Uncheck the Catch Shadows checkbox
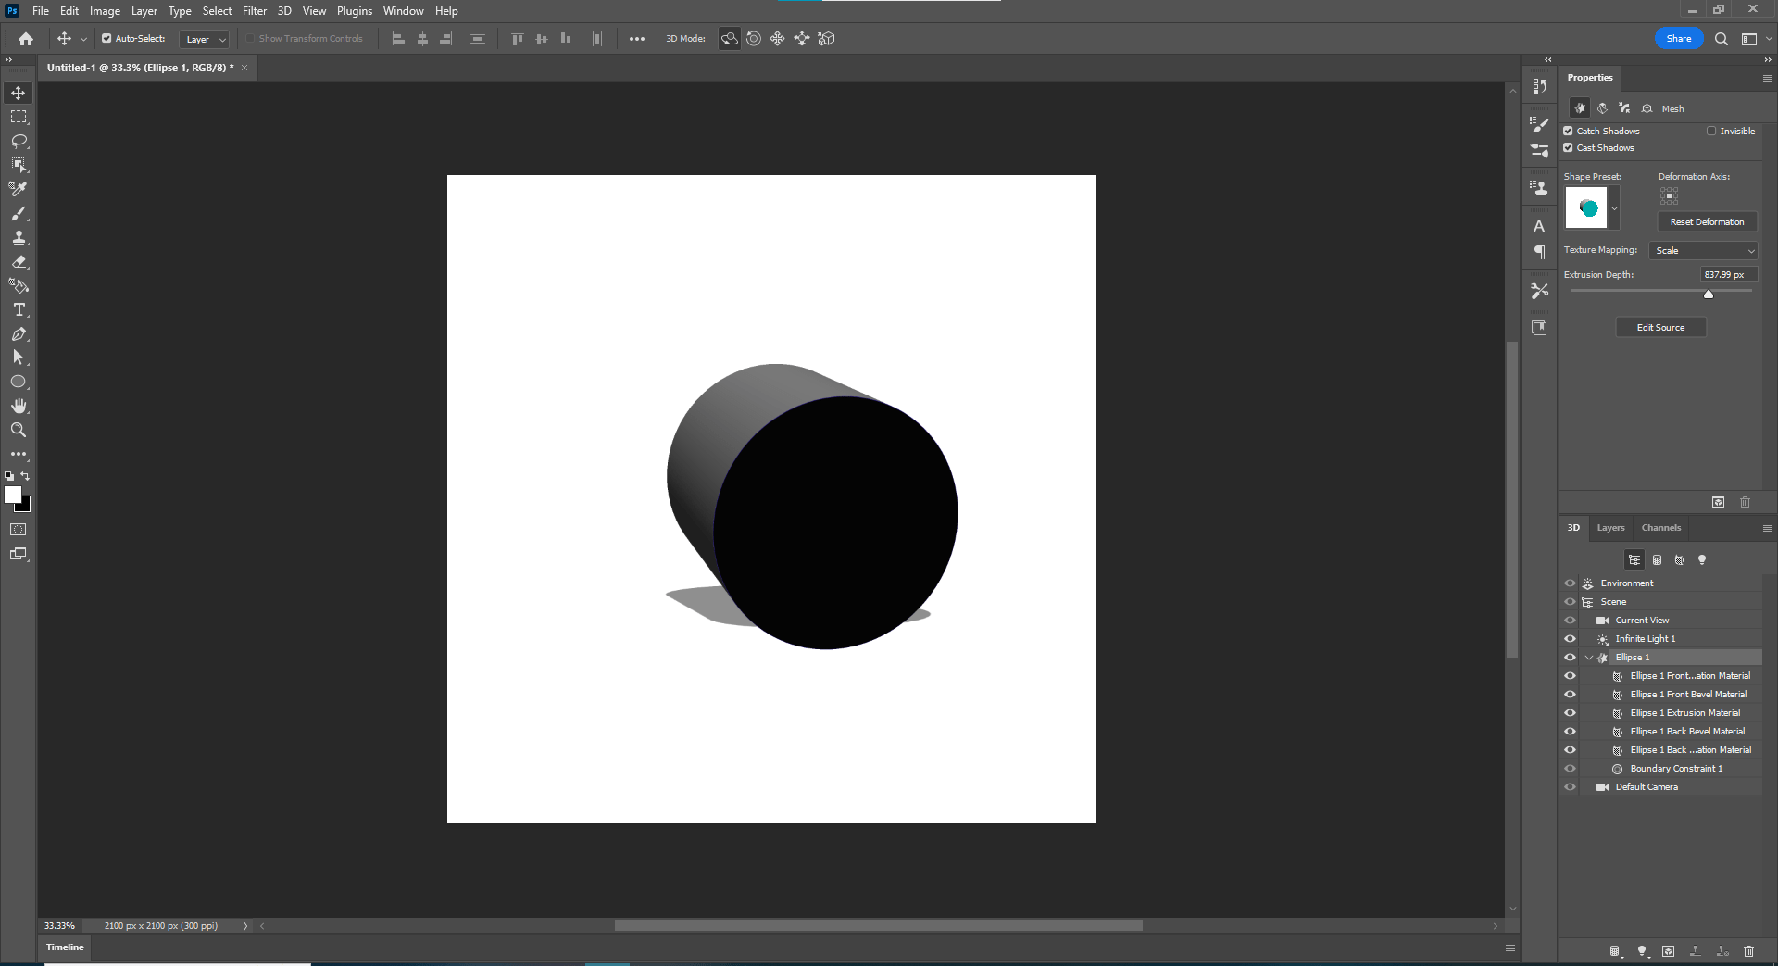 point(1567,131)
